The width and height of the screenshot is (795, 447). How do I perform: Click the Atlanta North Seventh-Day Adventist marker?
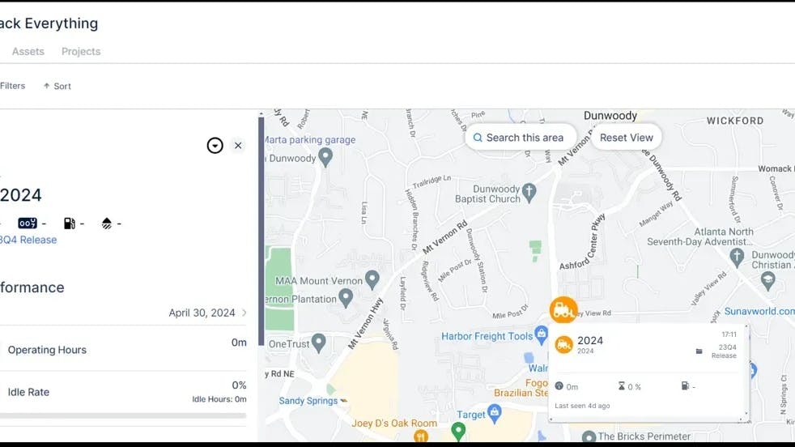tap(737, 258)
